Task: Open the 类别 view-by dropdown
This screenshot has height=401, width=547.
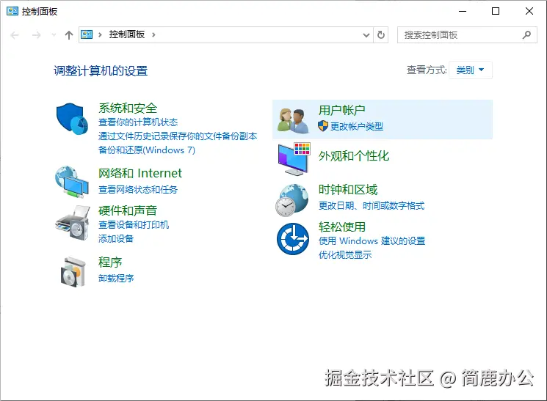Action: (470, 70)
